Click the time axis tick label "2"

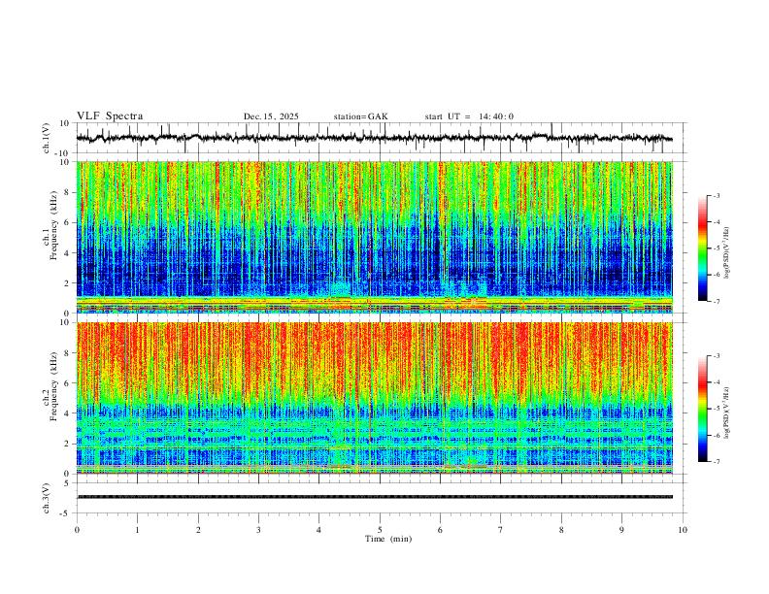(x=198, y=530)
